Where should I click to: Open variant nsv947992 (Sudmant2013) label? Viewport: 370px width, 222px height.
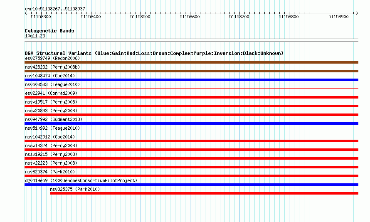tap(54, 119)
